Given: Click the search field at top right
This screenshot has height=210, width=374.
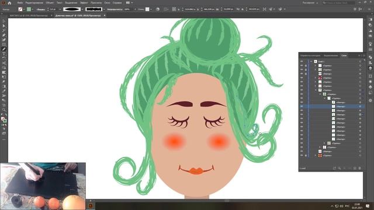Looking at the screenshot, I should 339,3.
